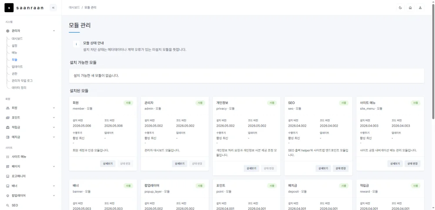Image resolution: width=435 pixels, height=210 pixels.
Task: Click 대시보드 breadcrumb link
Action: tap(74, 8)
